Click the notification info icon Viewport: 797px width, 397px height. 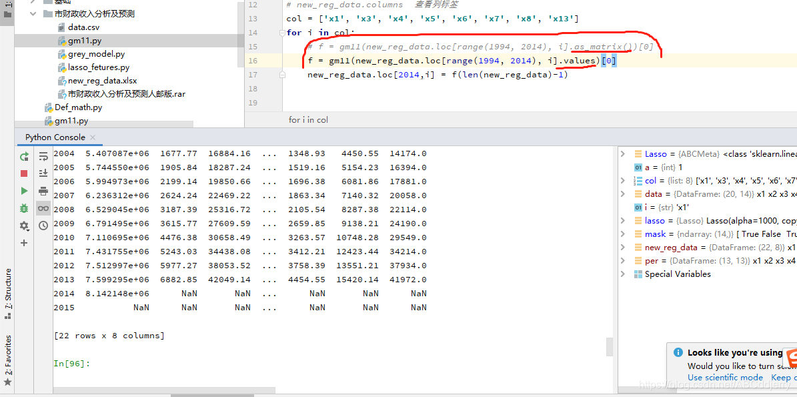point(678,352)
